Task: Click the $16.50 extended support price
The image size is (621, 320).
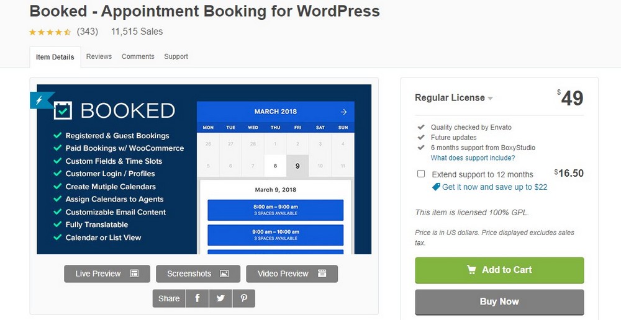Action: tap(569, 173)
